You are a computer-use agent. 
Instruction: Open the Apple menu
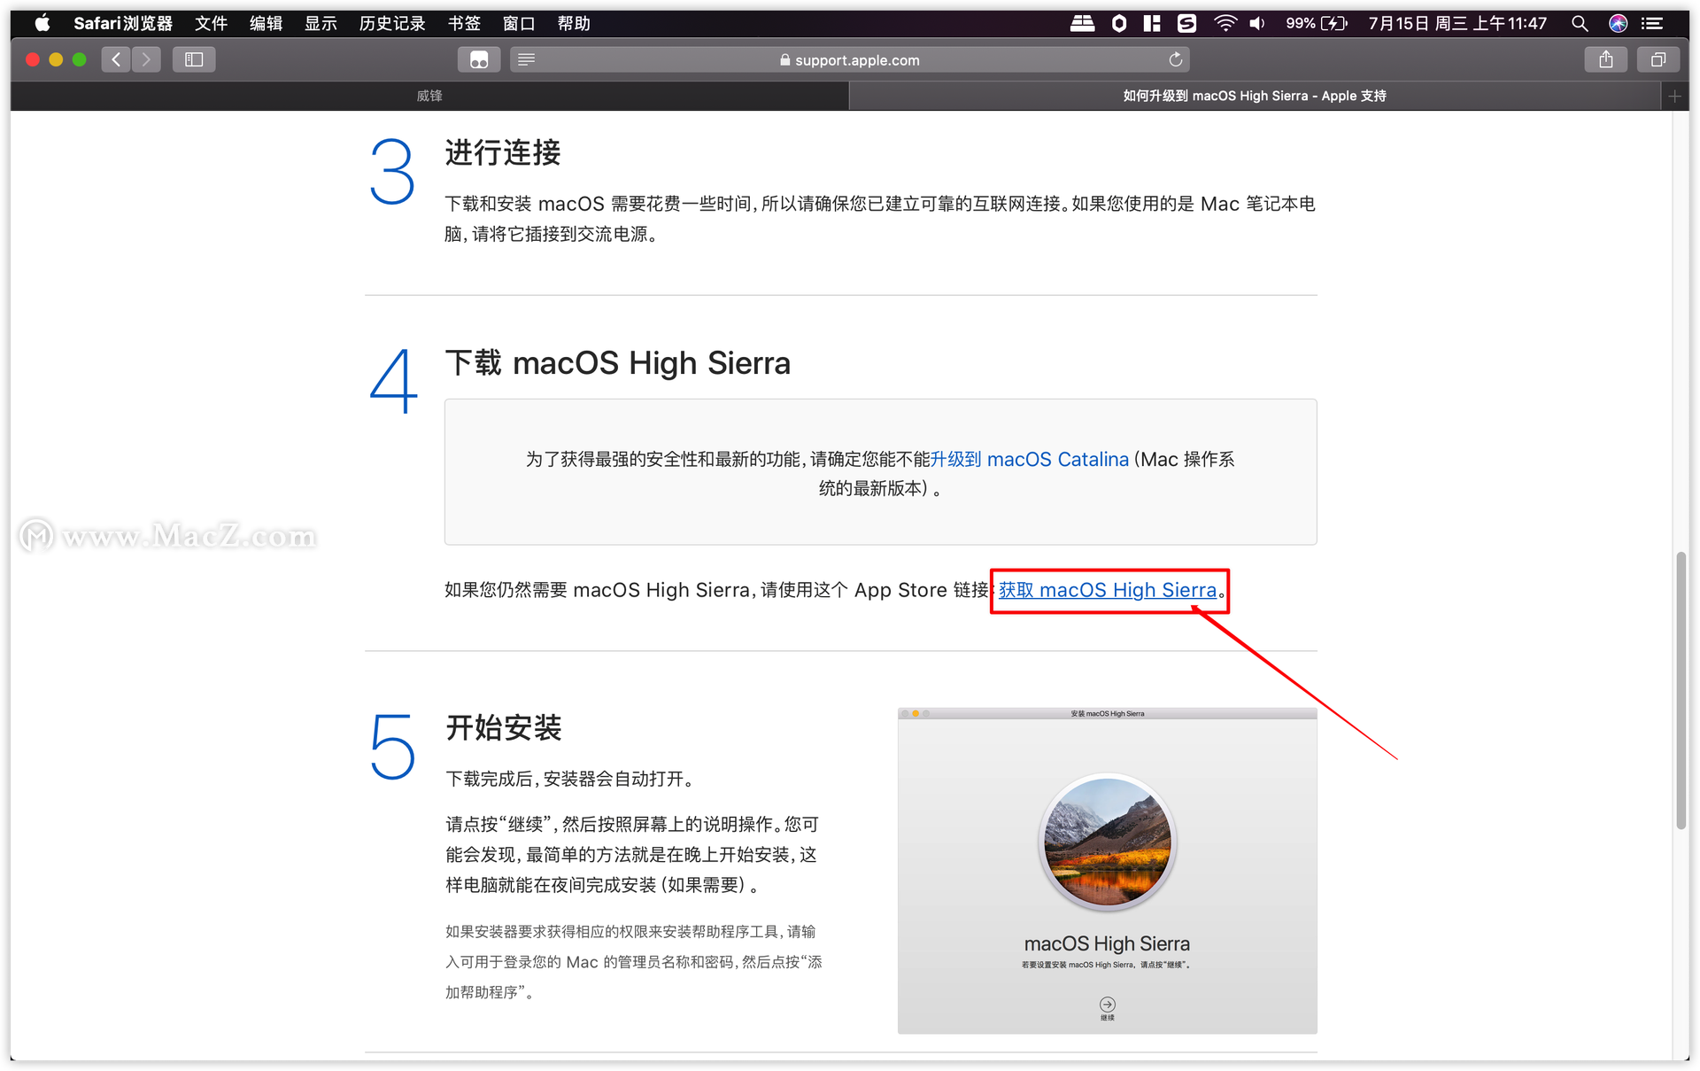point(42,23)
